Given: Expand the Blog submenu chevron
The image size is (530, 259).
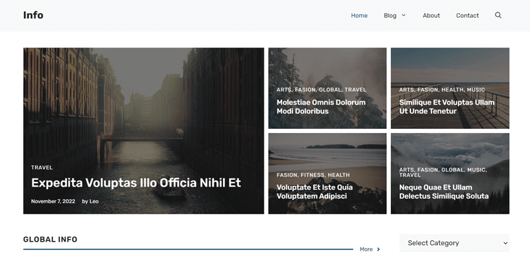Looking at the screenshot, I should 403,15.
